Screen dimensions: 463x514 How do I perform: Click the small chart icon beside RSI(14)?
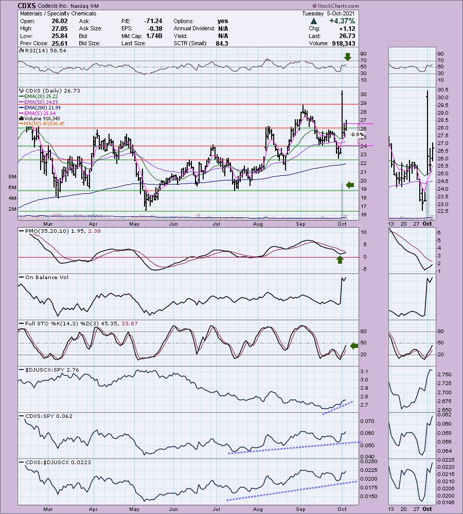coord(21,50)
